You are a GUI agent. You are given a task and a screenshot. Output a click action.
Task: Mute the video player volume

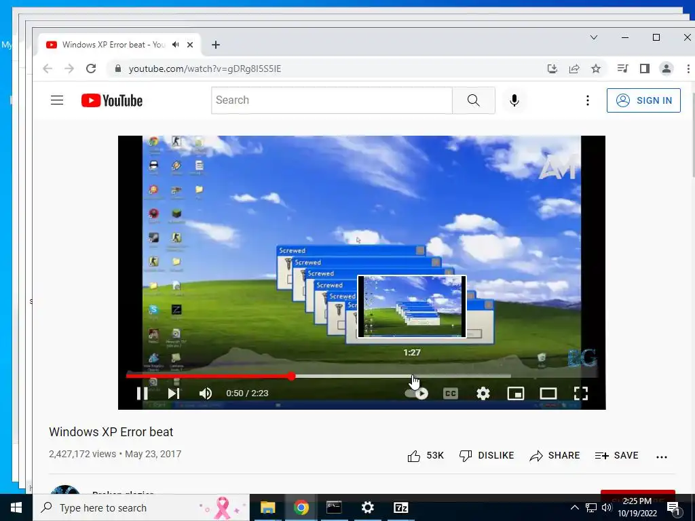coord(205,393)
